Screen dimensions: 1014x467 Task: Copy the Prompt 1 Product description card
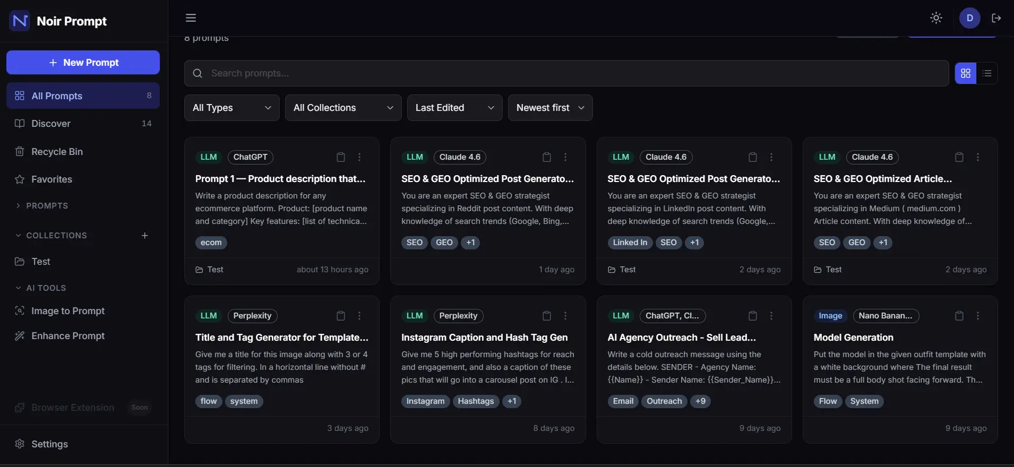click(x=341, y=157)
